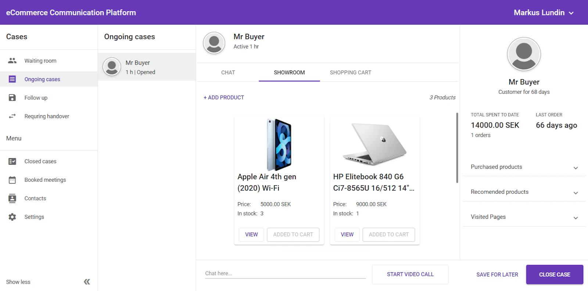Click the Waiting room people icon

click(12, 61)
